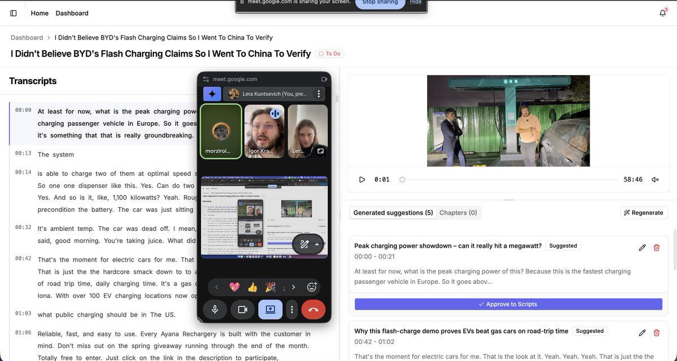677x361 pixels.
Task: Click the Regenerate button
Action: click(x=644, y=213)
